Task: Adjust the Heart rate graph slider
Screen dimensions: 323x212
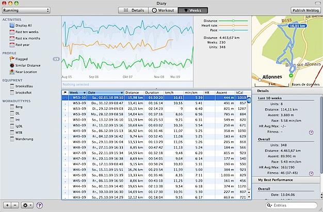Action: coord(233,26)
